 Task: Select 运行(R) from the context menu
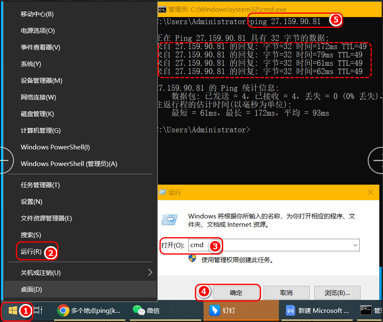(31, 251)
